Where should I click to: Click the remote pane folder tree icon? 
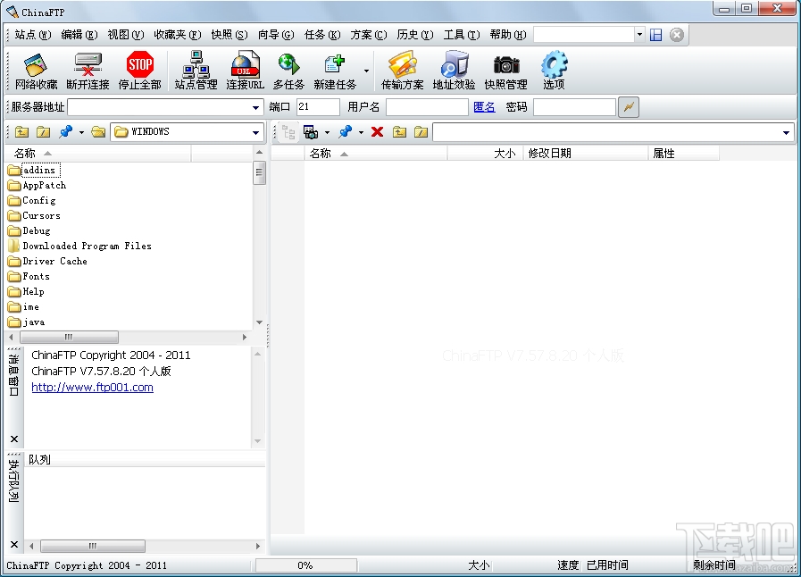[x=288, y=133]
